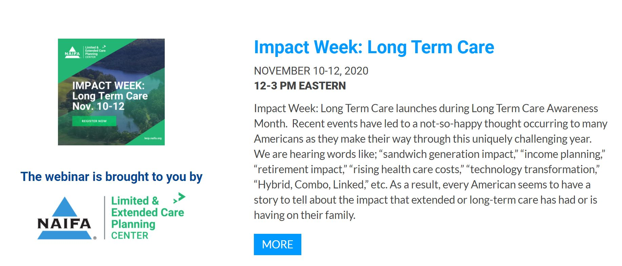Click the registered trademark symbol under NAIFA logo
This screenshot has height=266, width=622.
point(95,238)
